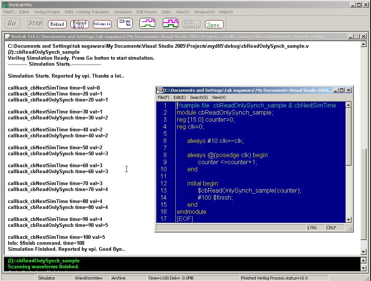Viewport: 371px width, 281px height.
Task: Open the Help(H) menu
Action: [226, 12]
